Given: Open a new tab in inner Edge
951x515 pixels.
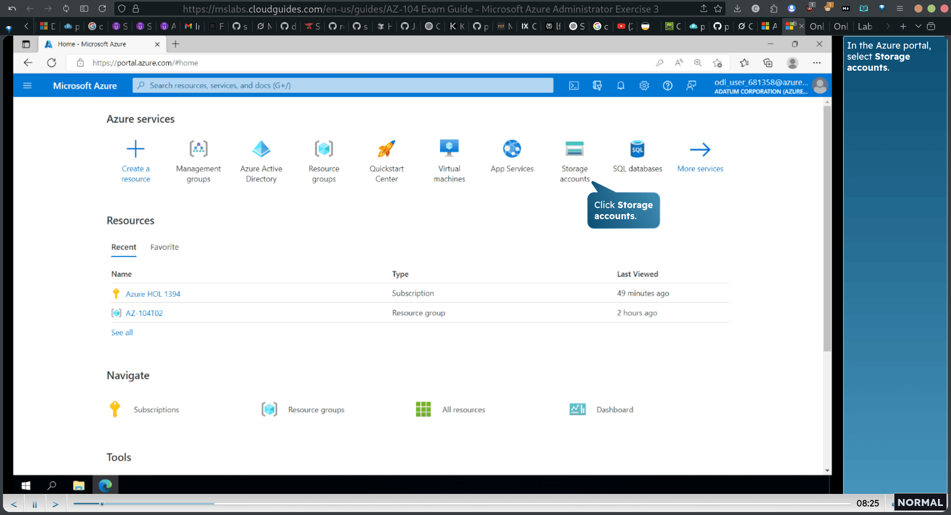Looking at the screenshot, I should click(175, 44).
